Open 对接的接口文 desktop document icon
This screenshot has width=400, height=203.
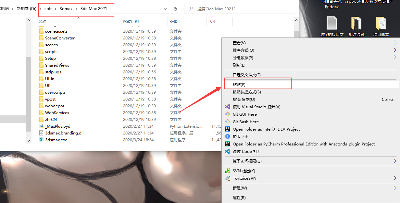point(331,23)
